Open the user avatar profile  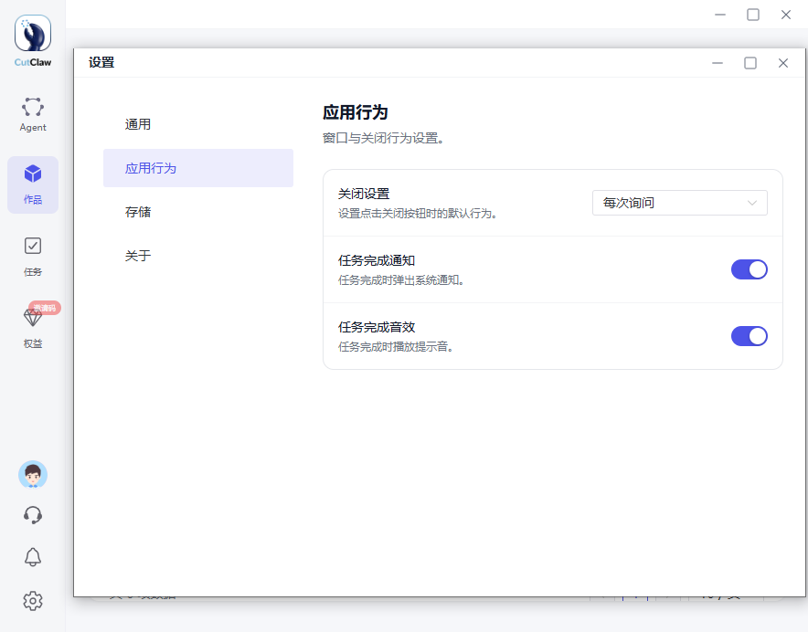coord(33,474)
